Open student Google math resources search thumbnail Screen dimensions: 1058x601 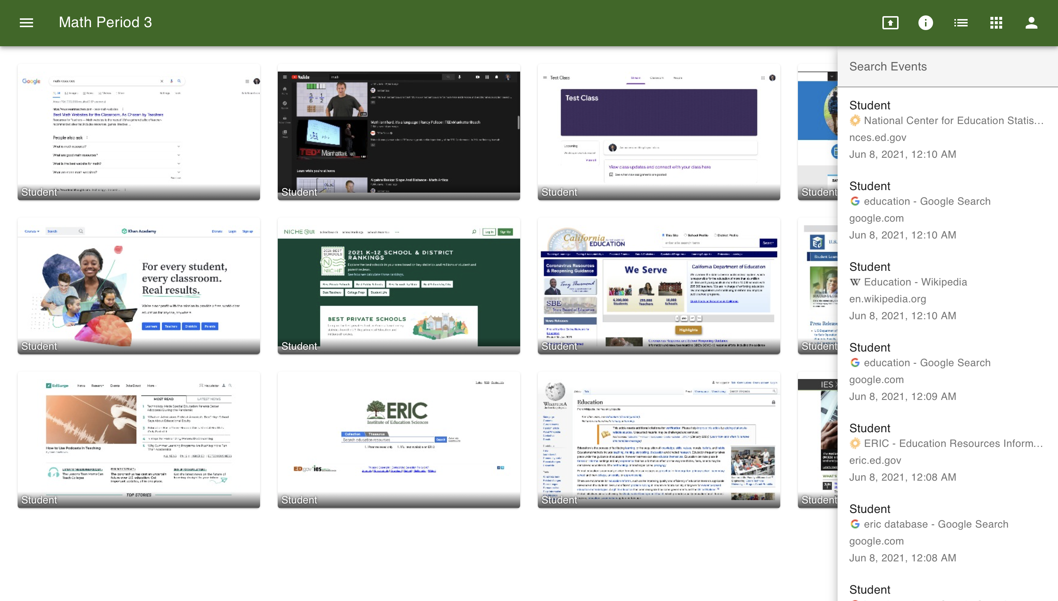tap(139, 132)
